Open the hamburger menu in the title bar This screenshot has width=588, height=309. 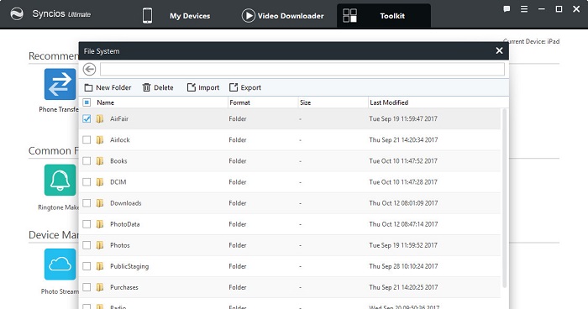[524, 9]
